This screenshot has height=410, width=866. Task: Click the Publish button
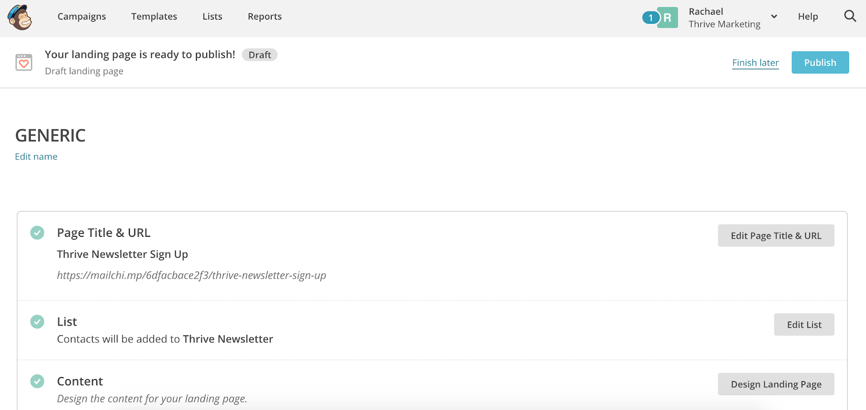(x=820, y=62)
